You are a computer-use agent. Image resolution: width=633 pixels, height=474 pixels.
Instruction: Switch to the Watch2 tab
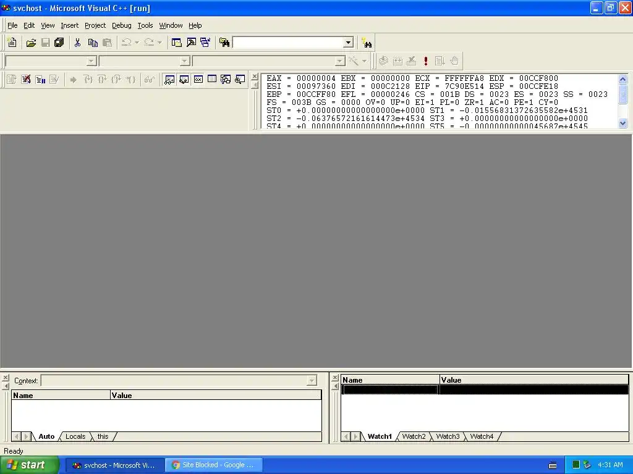[414, 436]
